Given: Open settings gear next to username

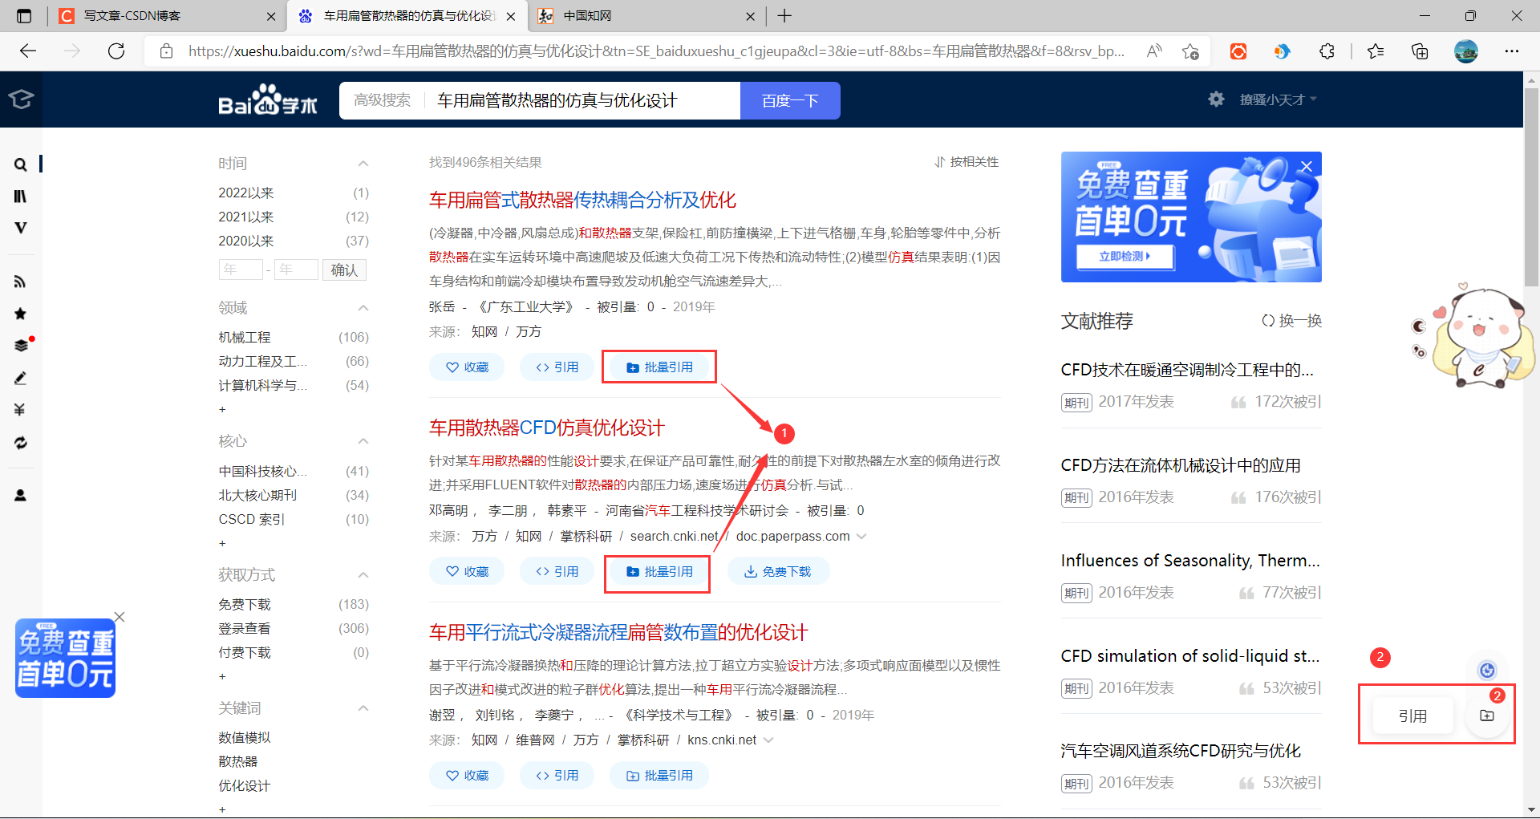Looking at the screenshot, I should pyautogui.click(x=1216, y=99).
